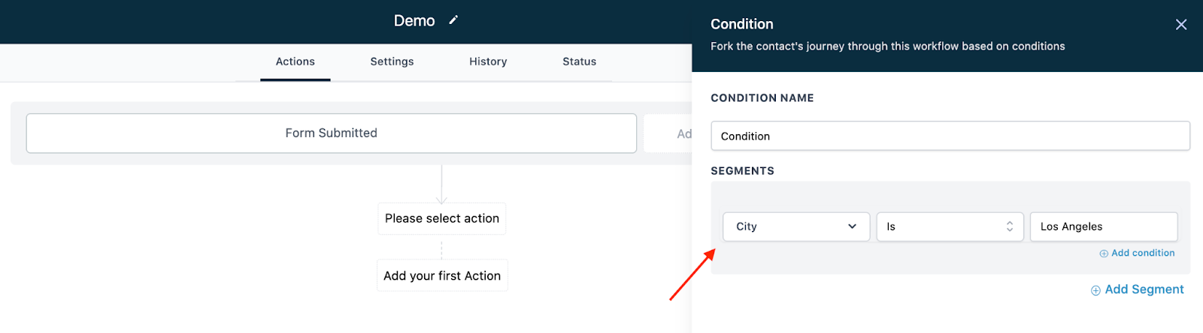Click the Los Angeles value field

(1103, 226)
